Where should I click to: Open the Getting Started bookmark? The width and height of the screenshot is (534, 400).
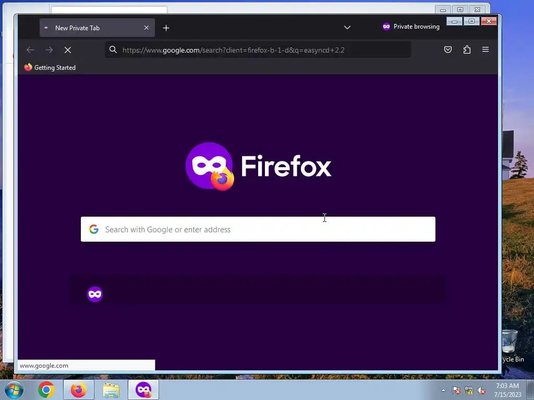pyautogui.click(x=50, y=67)
